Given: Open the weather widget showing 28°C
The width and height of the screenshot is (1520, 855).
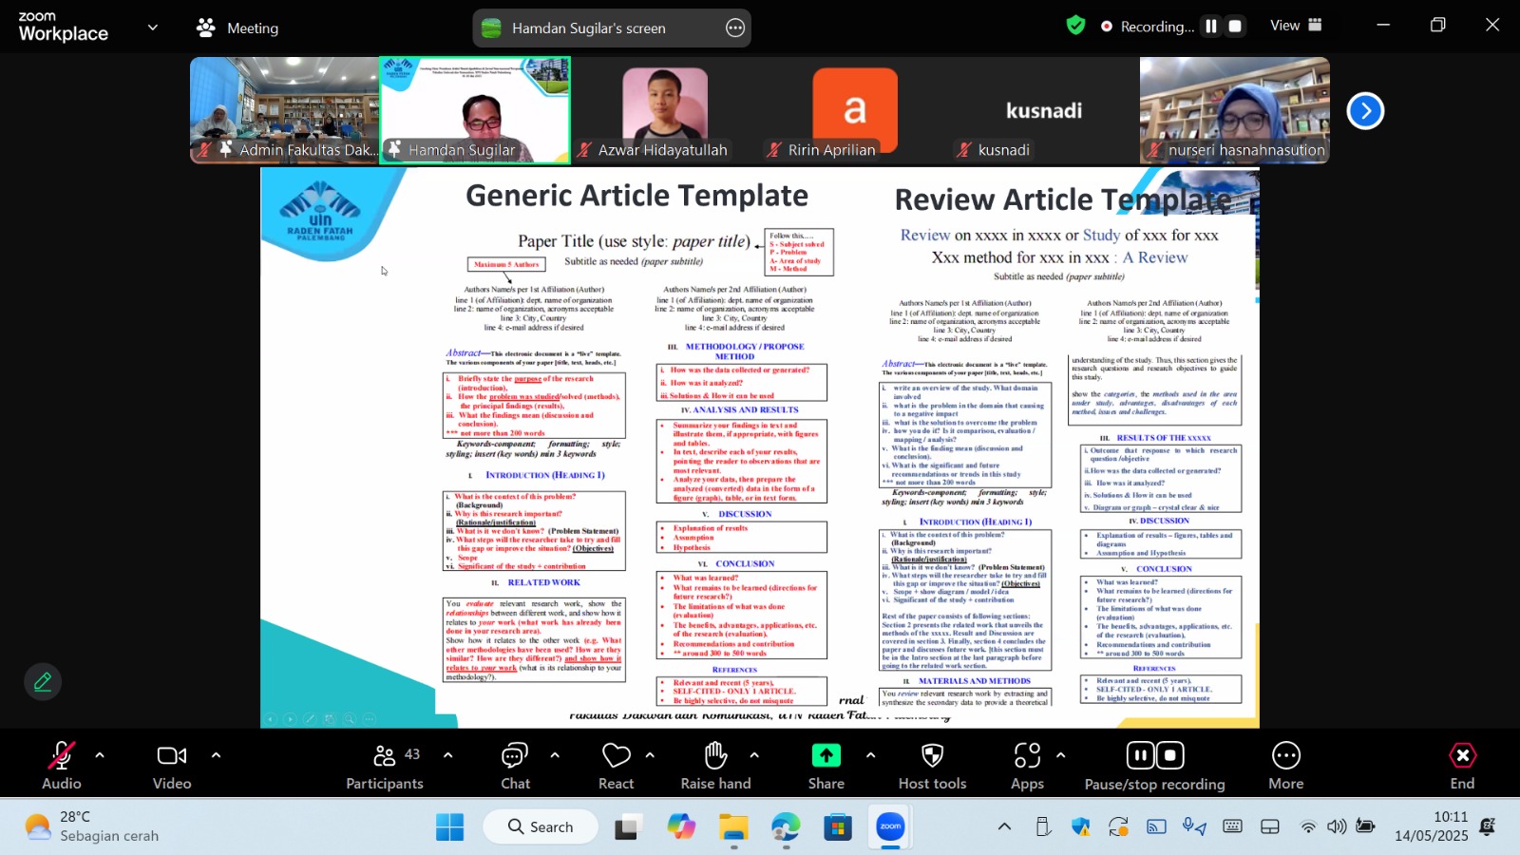Looking at the screenshot, I should point(91,826).
